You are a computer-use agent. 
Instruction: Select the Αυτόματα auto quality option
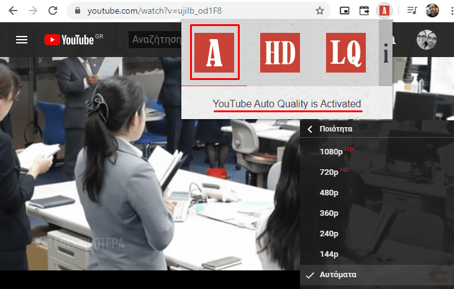377,275
